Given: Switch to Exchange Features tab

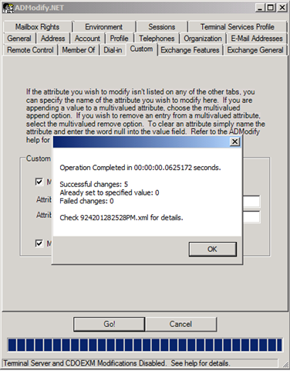Looking at the screenshot, I should 190,50.
